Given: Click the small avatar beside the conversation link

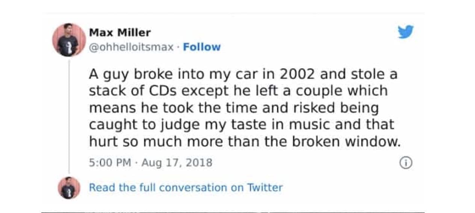Looking at the screenshot, I should point(69,187).
